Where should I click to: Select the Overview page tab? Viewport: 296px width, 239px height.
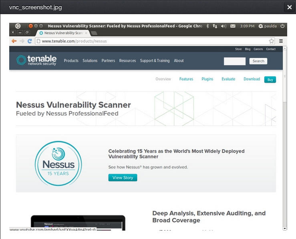[163, 79]
